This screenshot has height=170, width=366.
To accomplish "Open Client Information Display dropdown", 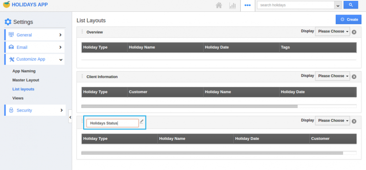I will pyautogui.click(x=333, y=76).
